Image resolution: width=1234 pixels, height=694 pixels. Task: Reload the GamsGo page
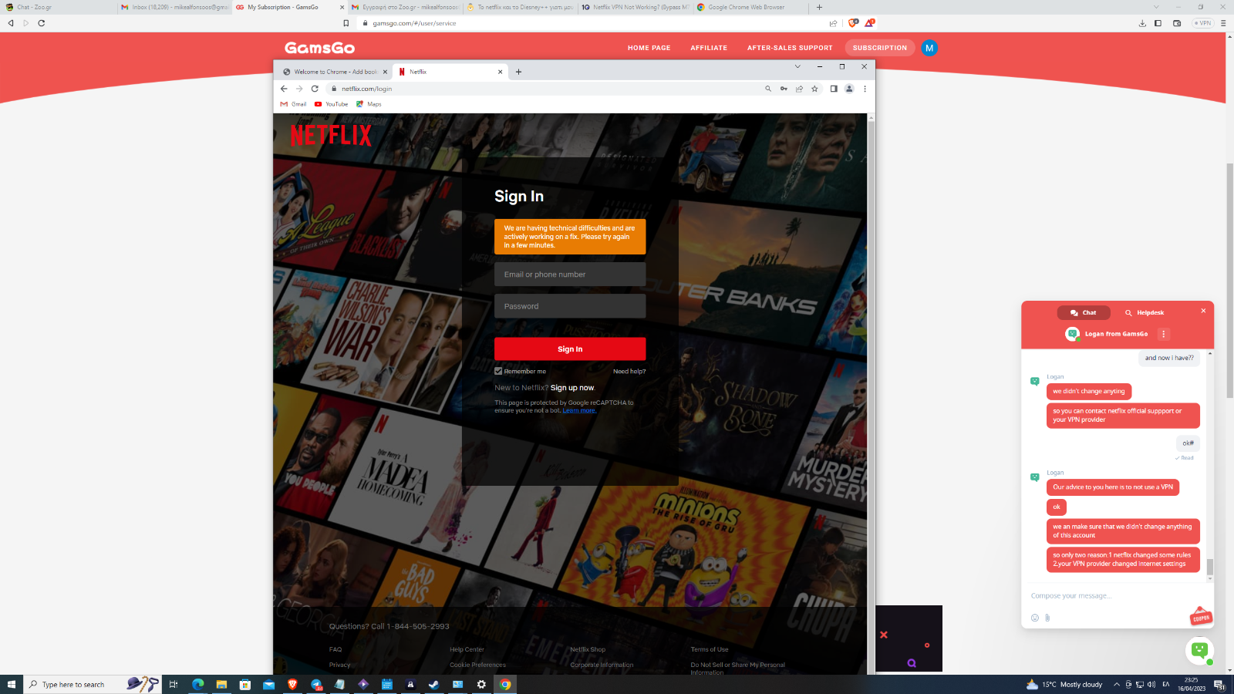[41, 23]
